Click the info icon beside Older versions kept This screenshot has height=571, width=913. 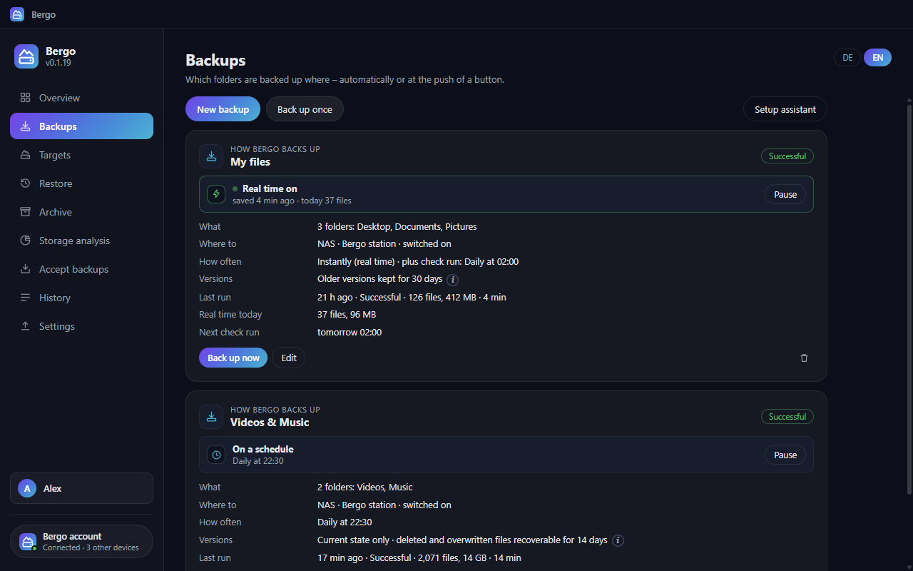point(452,280)
